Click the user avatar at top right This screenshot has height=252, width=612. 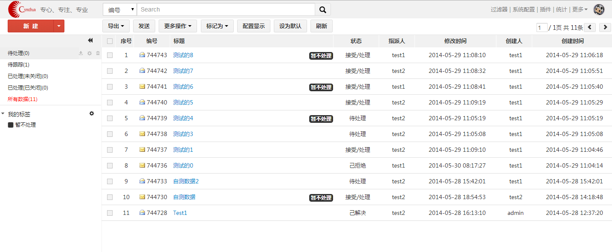coord(599,9)
